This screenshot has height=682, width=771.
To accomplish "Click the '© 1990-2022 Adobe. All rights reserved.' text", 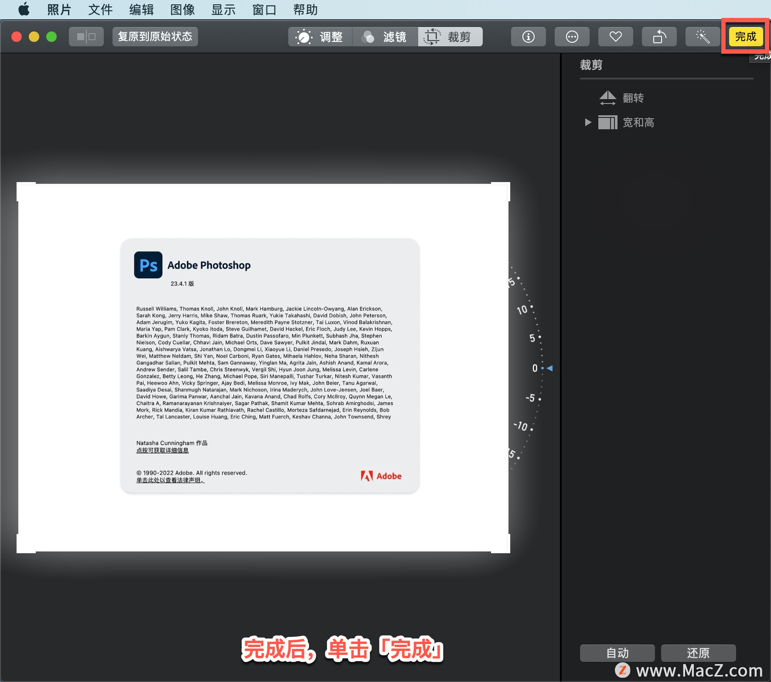I will (x=191, y=473).
